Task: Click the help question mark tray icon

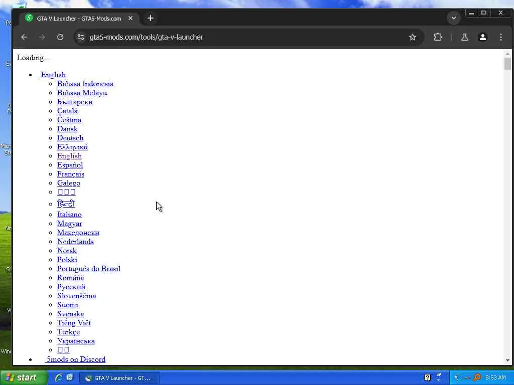Action: click(x=427, y=378)
